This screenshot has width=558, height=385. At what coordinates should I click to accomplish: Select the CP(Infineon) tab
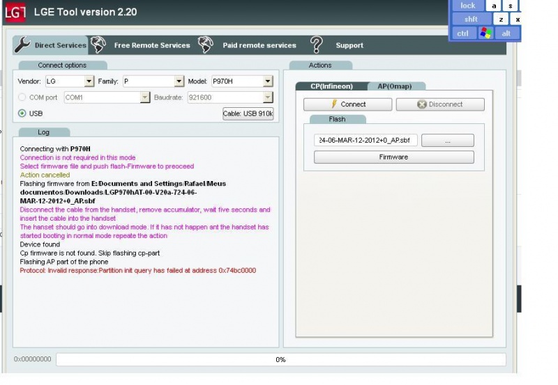click(332, 86)
